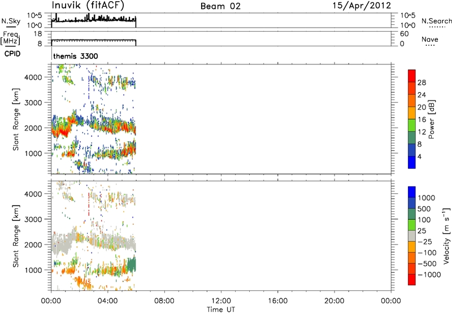Pick the blue bottom segment of power colorbar

tap(412, 162)
